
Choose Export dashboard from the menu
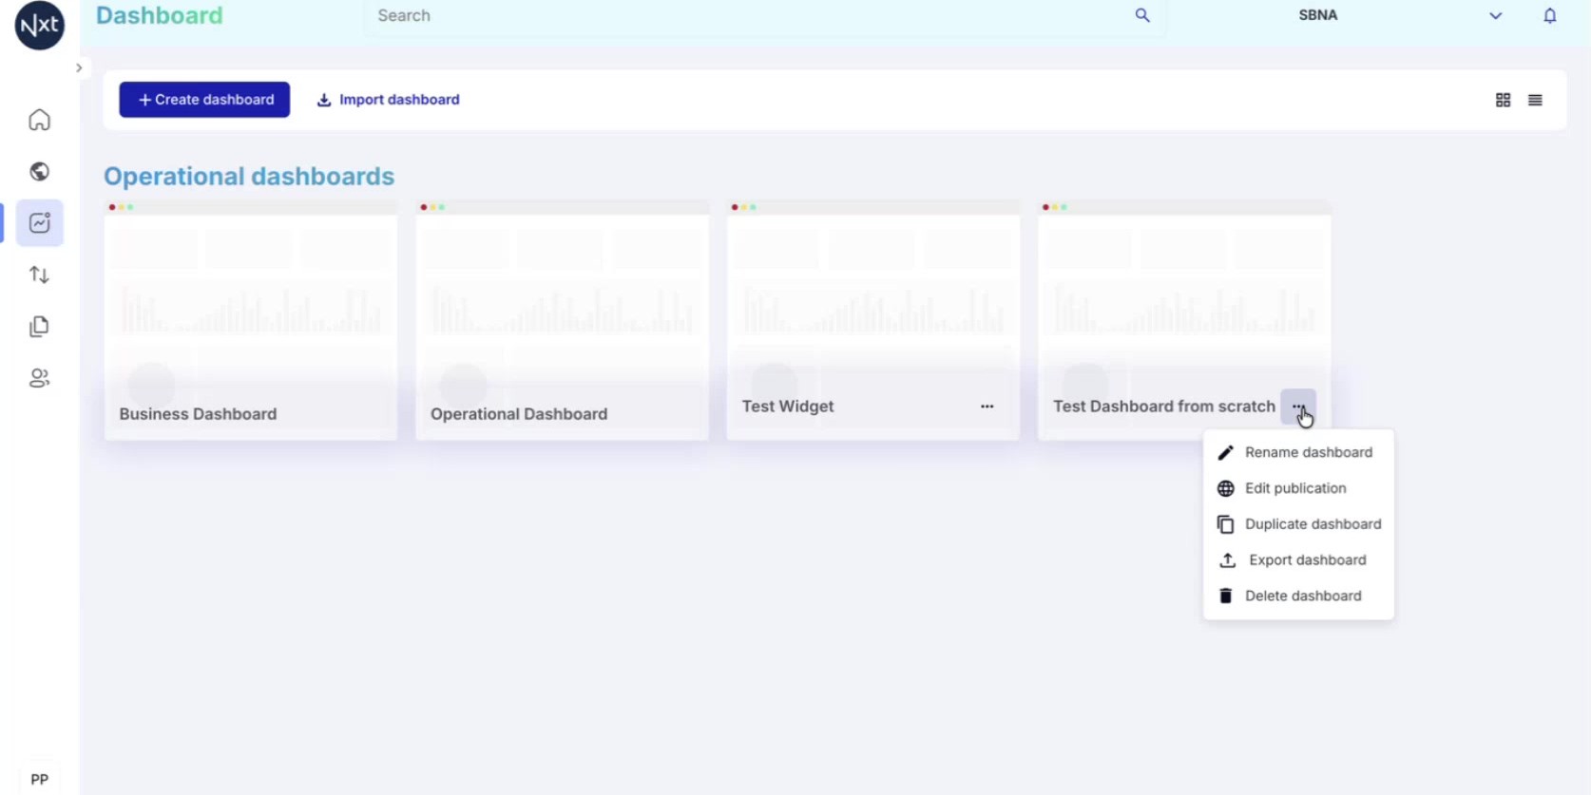pyautogui.click(x=1298, y=560)
